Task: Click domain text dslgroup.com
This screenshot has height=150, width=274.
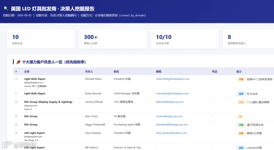Action: point(31,106)
